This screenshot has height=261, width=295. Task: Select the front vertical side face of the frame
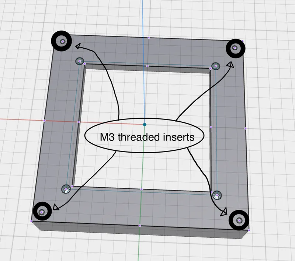[x=140, y=230]
